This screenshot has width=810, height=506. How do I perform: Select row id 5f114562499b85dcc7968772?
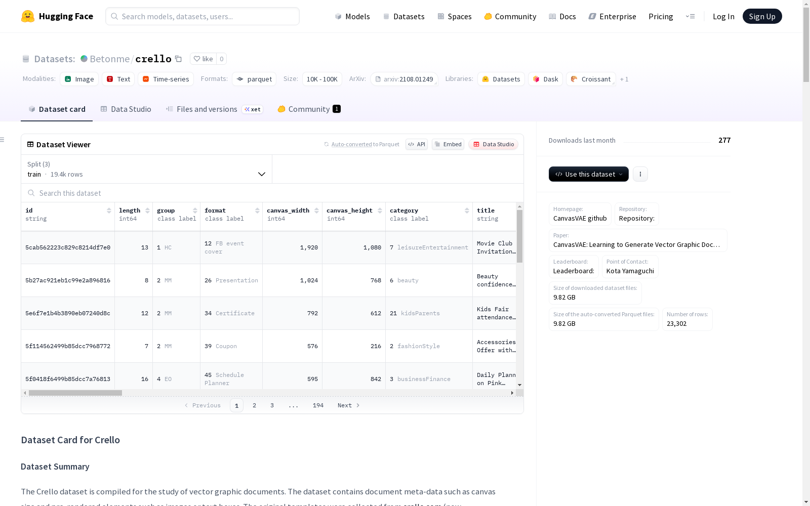68,346
